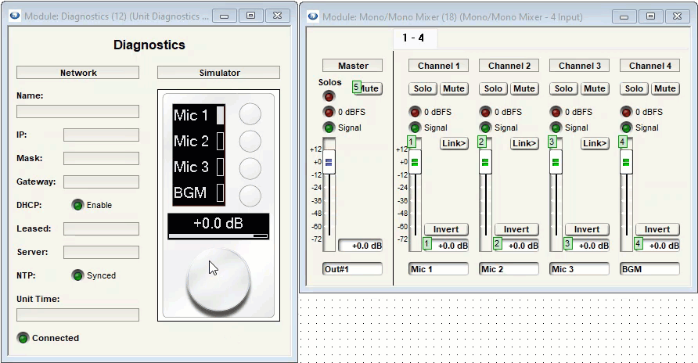
Task: Click the Mic 2 channel name field
Action: click(509, 269)
